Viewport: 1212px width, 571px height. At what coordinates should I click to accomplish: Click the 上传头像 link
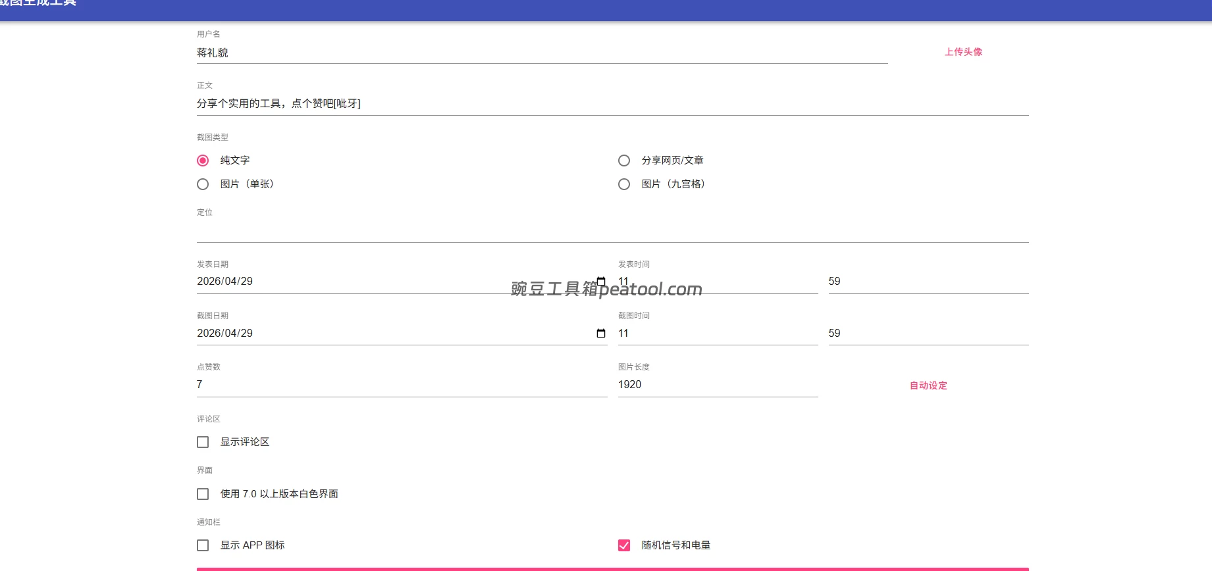[x=963, y=52]
